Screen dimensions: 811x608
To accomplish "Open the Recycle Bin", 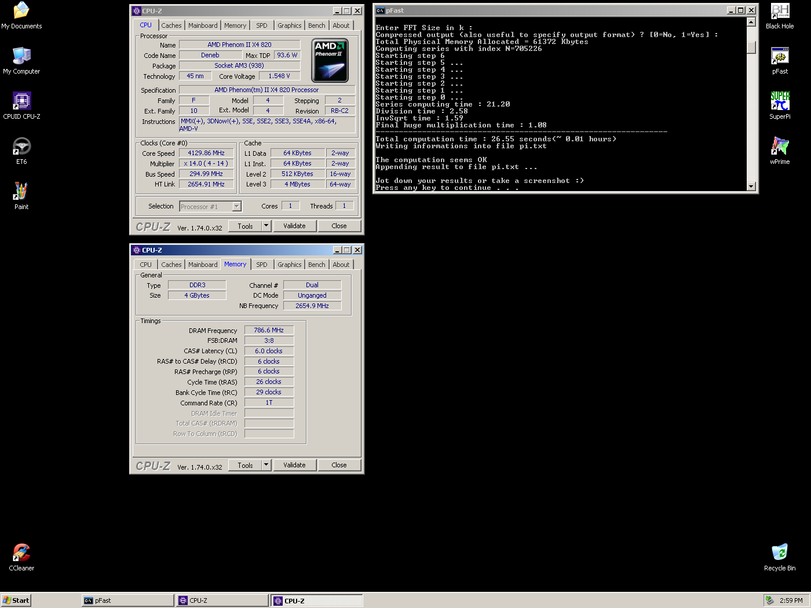I will coord(780,558).
